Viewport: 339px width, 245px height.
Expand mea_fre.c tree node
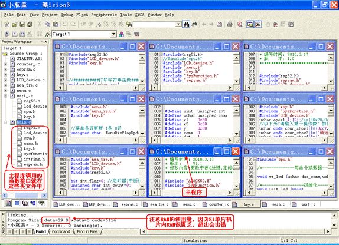[x=6, y=85]
